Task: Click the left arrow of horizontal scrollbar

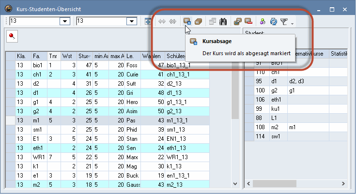Action: pos(248,183)
